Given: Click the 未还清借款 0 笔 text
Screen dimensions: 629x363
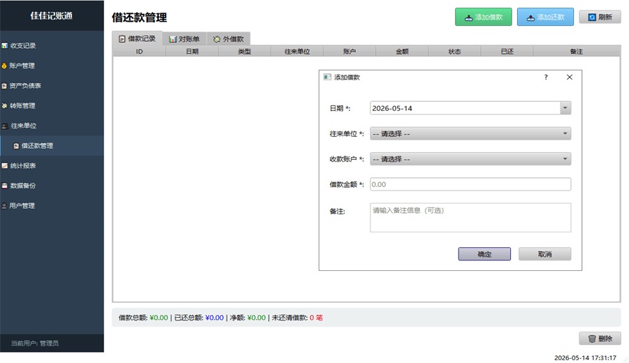Looking at the screenshot, I should click(297, 318).
